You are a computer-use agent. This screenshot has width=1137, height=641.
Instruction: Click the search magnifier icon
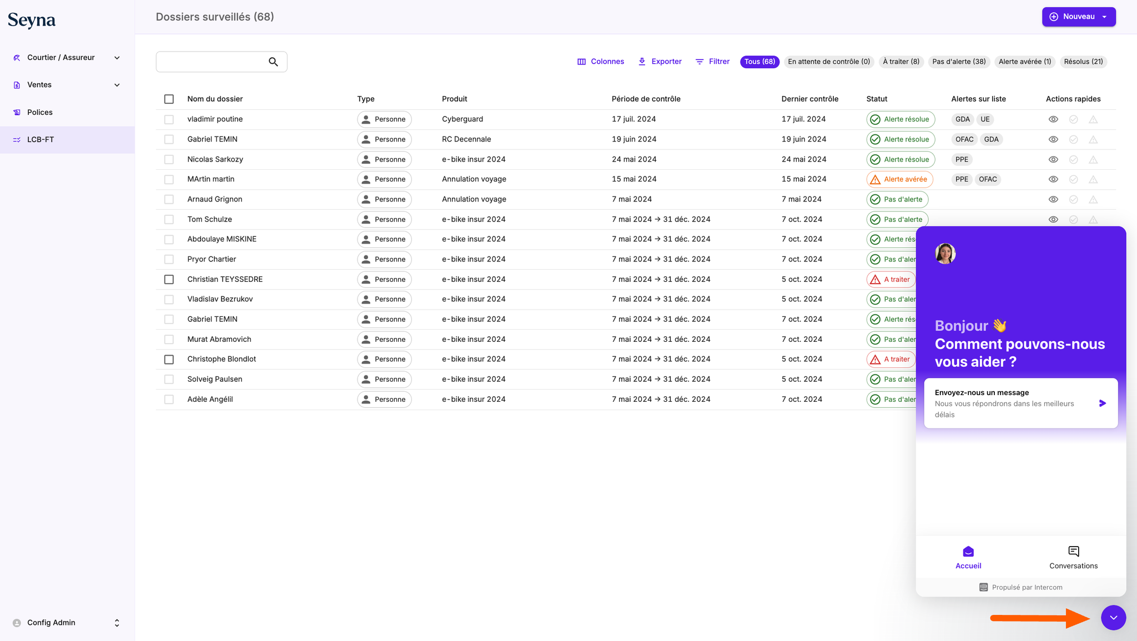click(x=273, y=62)
